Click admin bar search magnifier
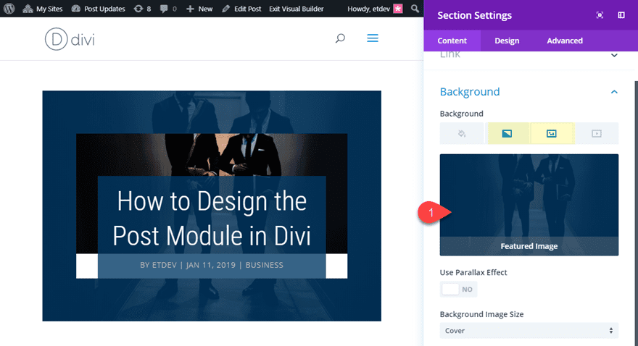Image resolution: width=638 pixels, height=346 pixels. tap(415, 9)
